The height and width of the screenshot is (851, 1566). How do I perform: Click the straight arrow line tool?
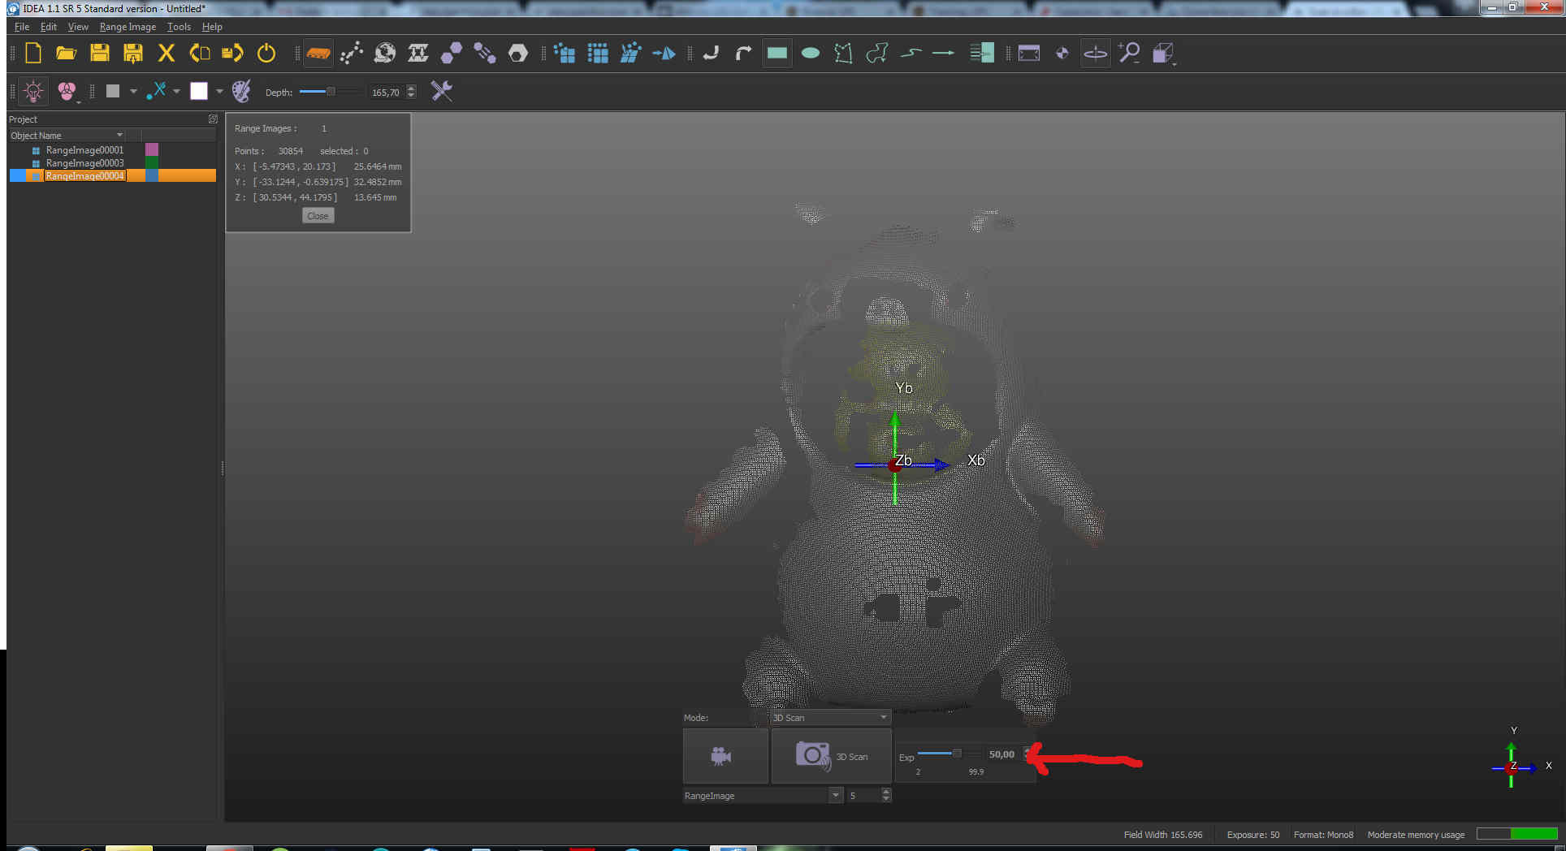(x=943, y=54)
